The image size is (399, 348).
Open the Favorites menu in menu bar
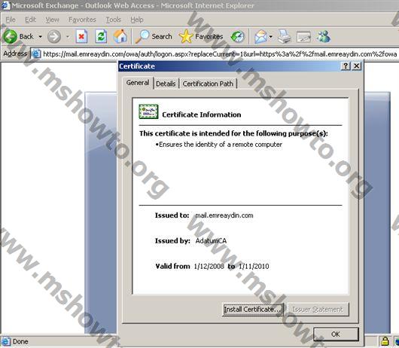(x=82, y=20)
